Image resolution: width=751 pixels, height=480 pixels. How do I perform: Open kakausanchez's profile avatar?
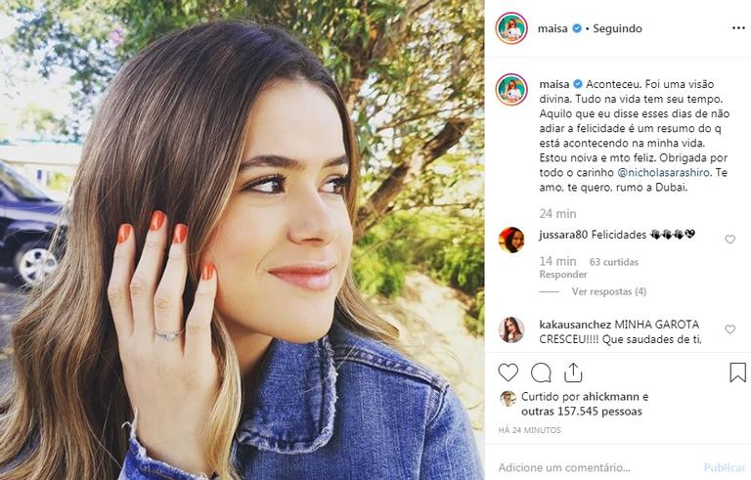511,330
